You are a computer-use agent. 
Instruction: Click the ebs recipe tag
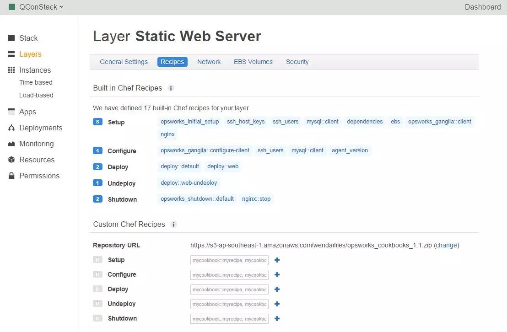[x=395, y=122]
